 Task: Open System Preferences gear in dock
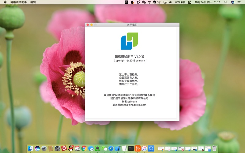(x=57, y=148)
